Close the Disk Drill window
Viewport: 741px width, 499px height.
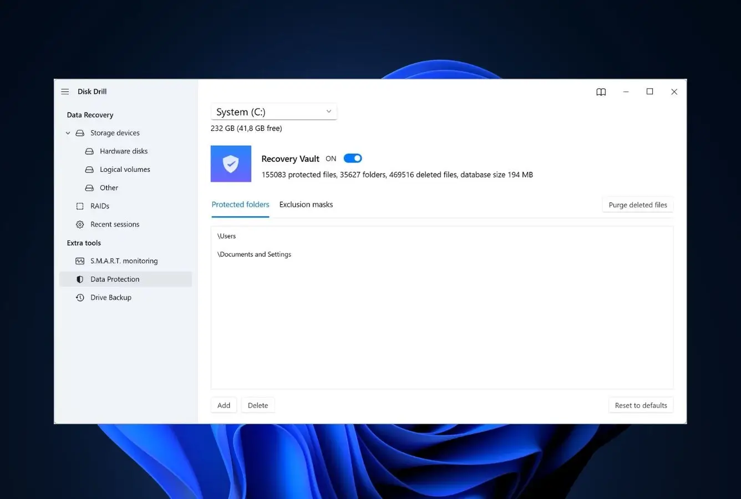(x=674, y=92)
